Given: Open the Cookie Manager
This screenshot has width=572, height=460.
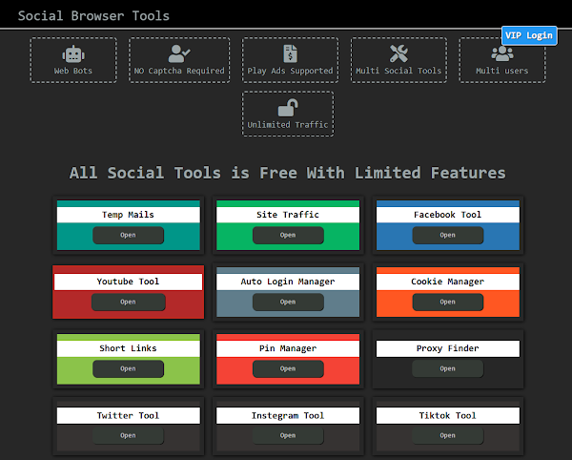Looking at the screenshot, I should 448,302.
